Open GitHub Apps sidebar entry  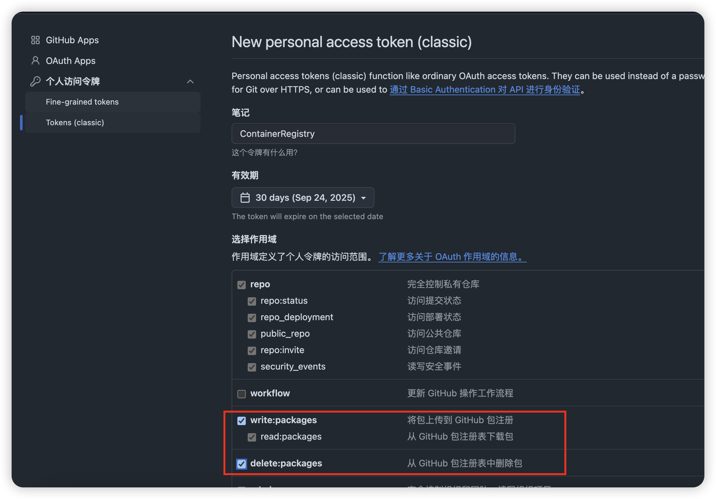click(72, 40)
